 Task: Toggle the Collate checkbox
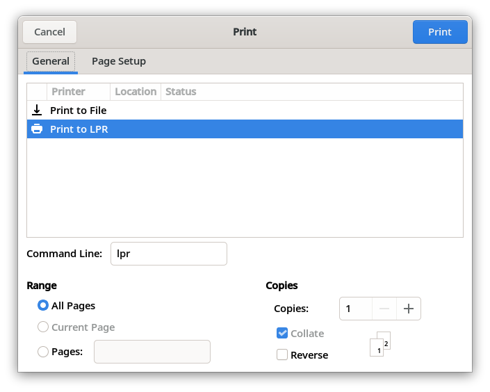coord(282,333)
